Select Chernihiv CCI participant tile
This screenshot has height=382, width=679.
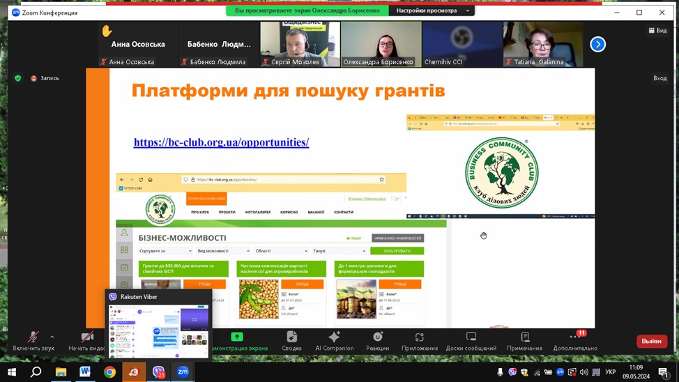pyautogui.click(x=461, y=44)
